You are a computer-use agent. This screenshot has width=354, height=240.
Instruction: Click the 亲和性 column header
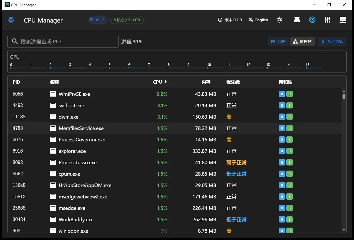click(x=285, y=82)
